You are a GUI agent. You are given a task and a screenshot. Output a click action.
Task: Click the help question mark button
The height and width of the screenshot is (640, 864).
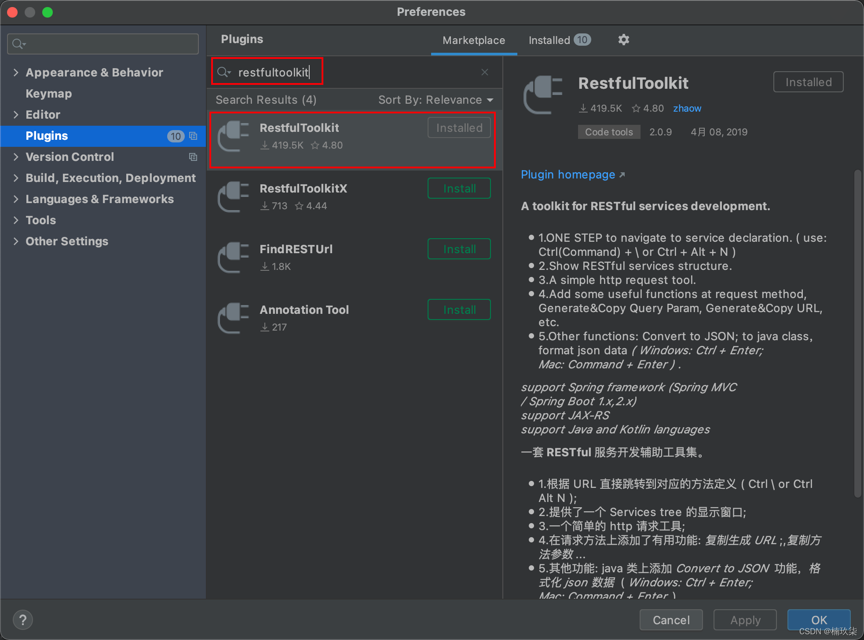click(23, 620)
